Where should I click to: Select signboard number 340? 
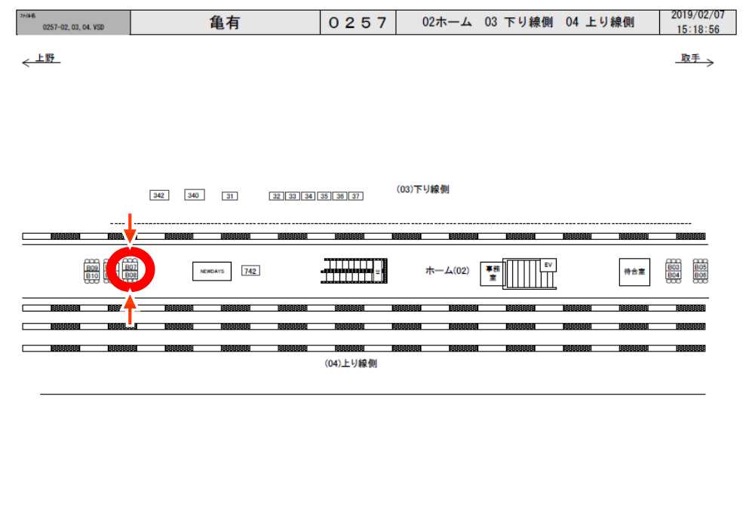194,195
